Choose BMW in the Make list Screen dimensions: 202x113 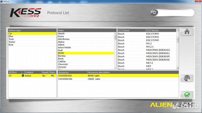click(86, 53)
